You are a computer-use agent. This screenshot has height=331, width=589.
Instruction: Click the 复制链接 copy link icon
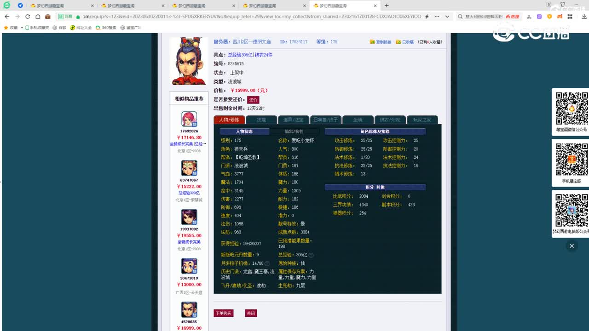372,41
